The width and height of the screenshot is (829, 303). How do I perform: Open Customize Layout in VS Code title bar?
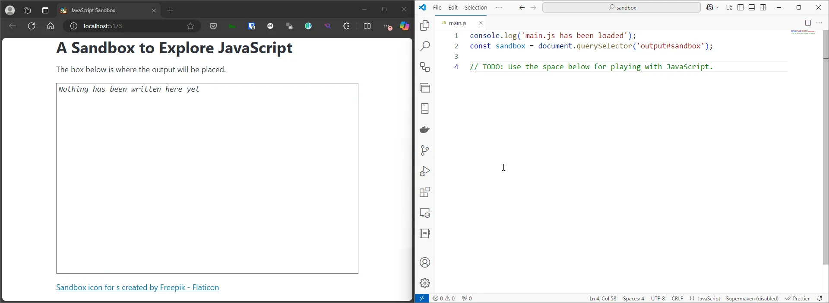coord(729,7)
